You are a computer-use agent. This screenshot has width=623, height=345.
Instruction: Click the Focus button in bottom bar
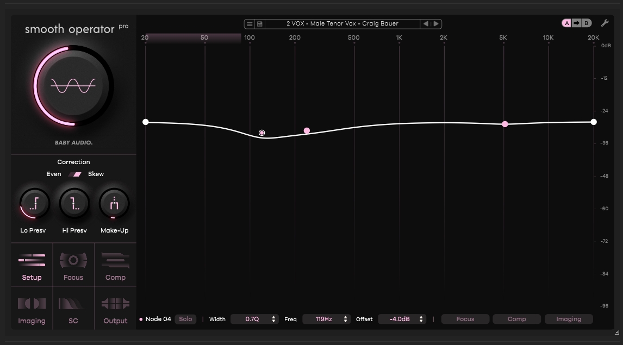click(x=465, y=319)
